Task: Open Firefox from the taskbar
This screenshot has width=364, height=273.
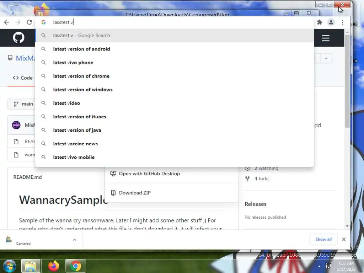Action: (54, 266)
